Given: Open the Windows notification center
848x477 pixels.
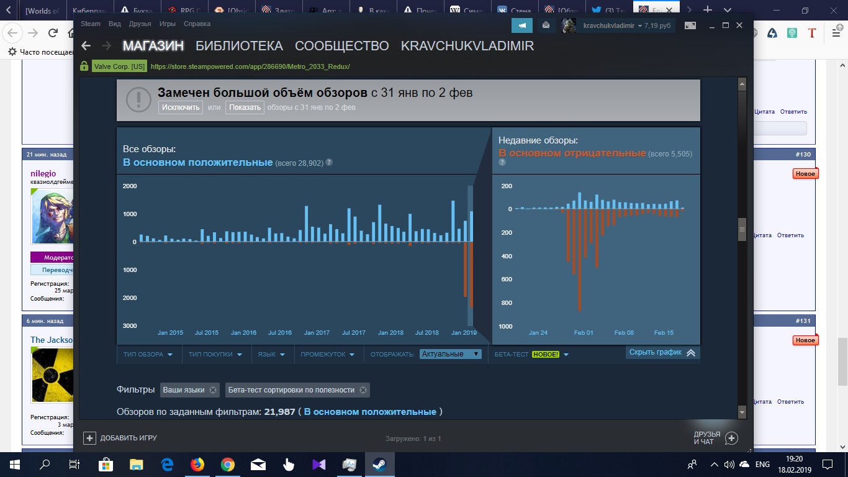Looking at the screenshot, I should (x=828, y=464).
